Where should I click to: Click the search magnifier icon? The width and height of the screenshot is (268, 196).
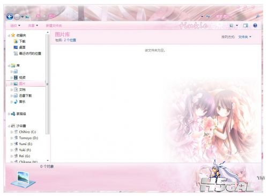click(x=257, y=17)
